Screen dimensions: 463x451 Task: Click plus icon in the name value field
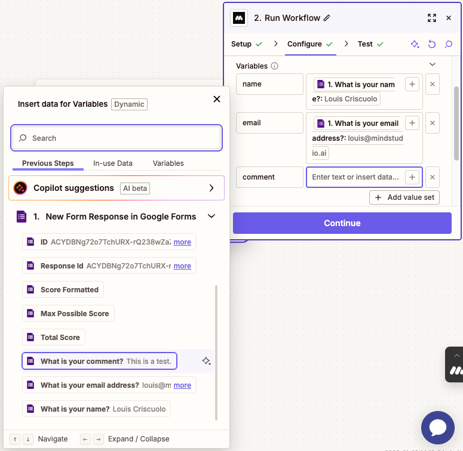[x=412, y=84]
